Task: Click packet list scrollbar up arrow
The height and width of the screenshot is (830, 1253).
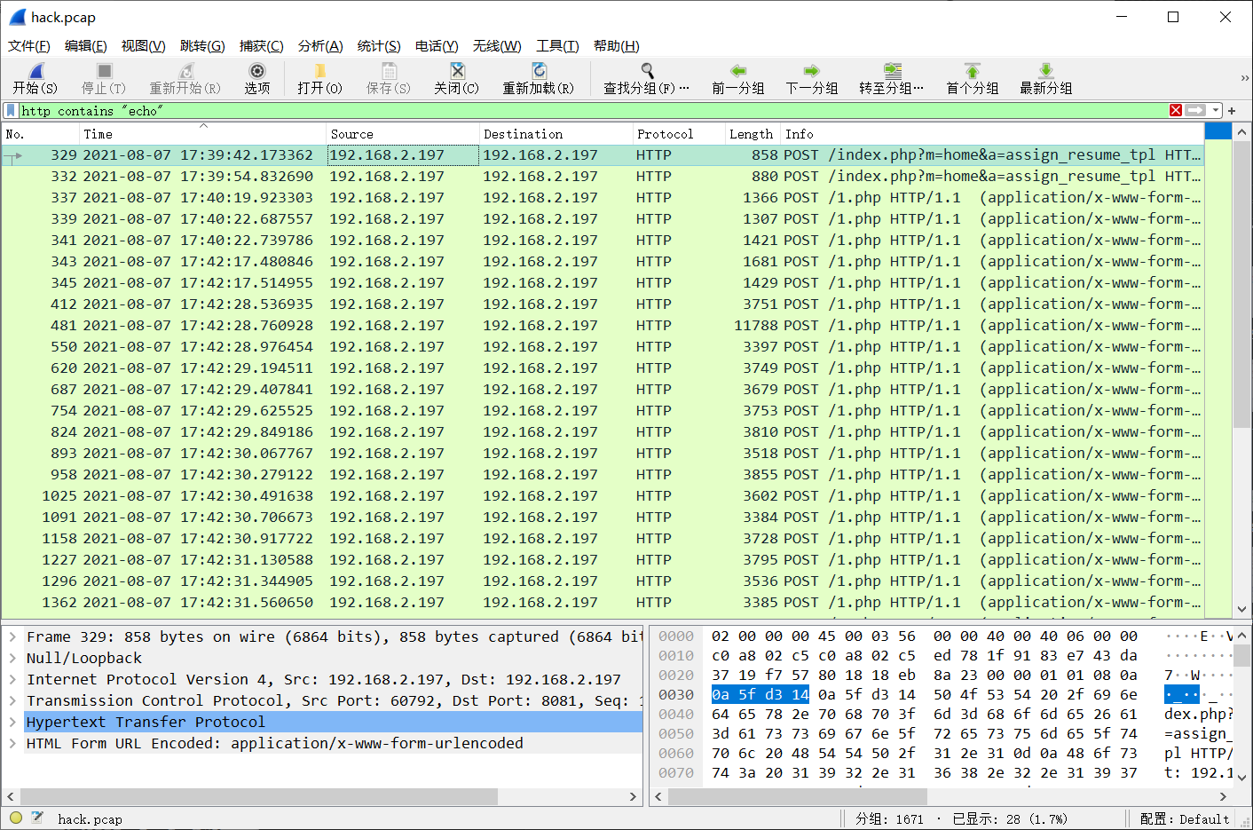Action: (1241, 132)
